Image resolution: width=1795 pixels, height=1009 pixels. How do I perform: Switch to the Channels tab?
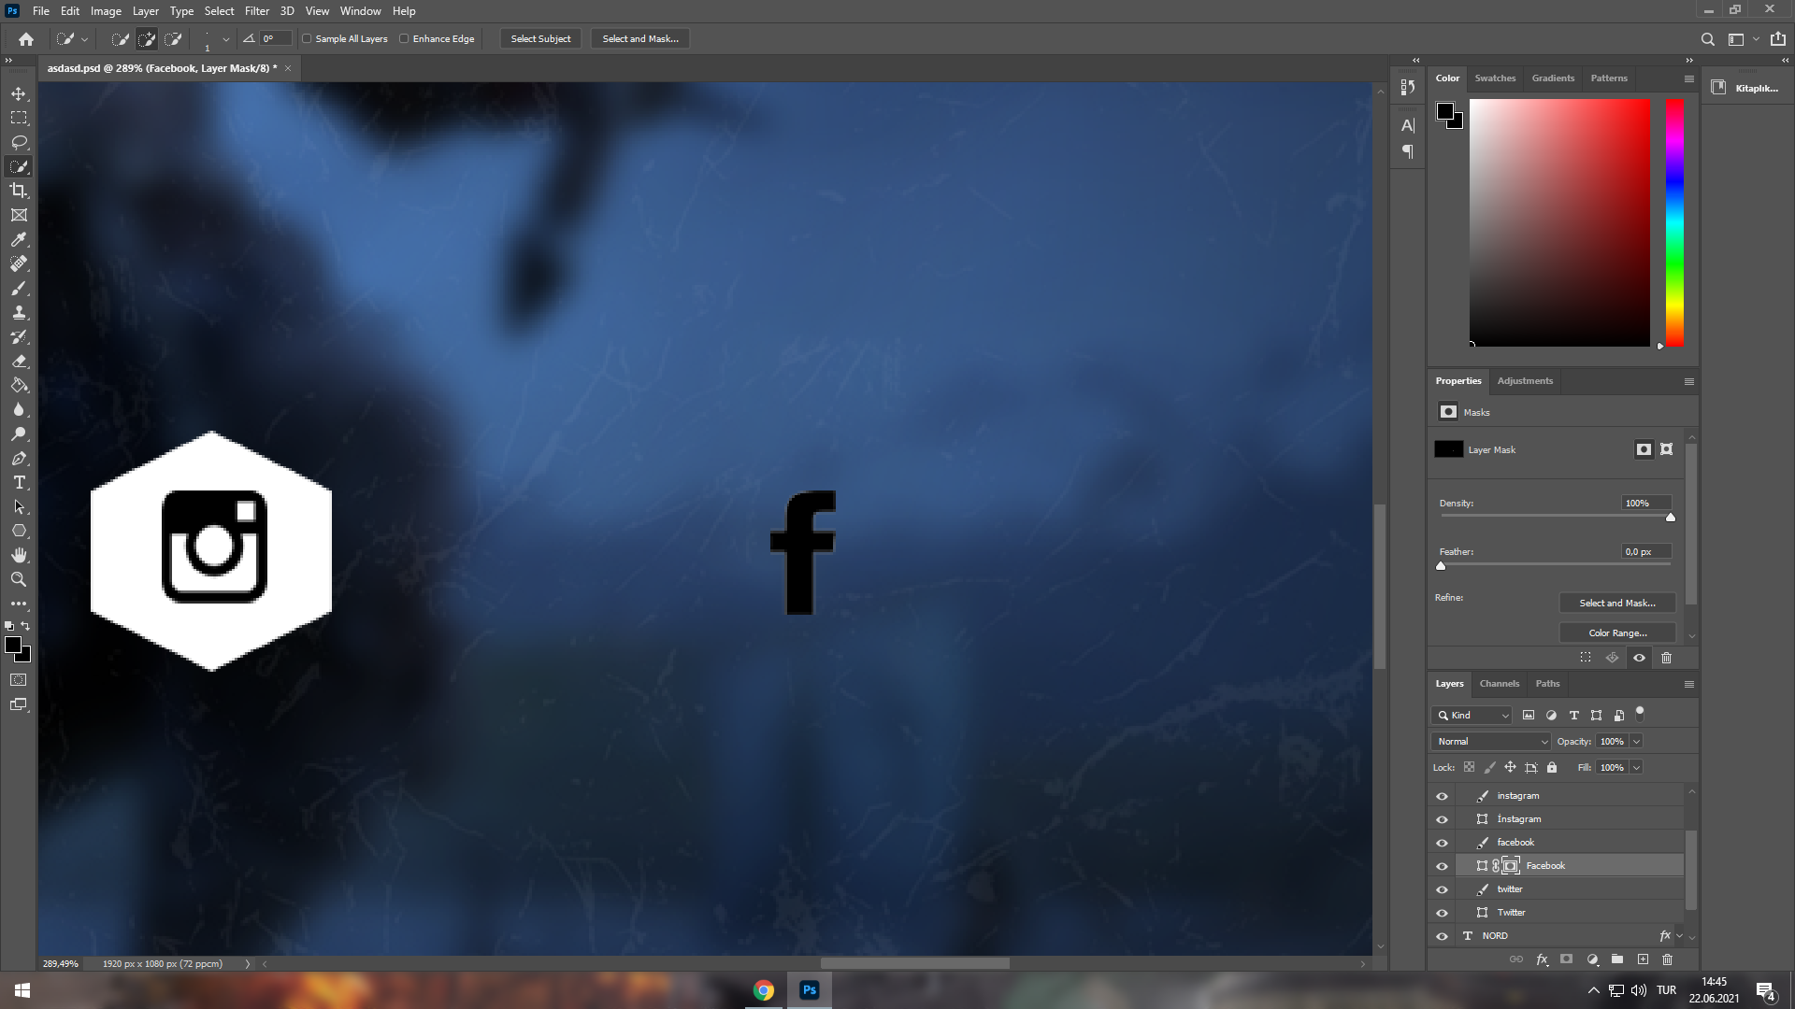point(1499,683)
